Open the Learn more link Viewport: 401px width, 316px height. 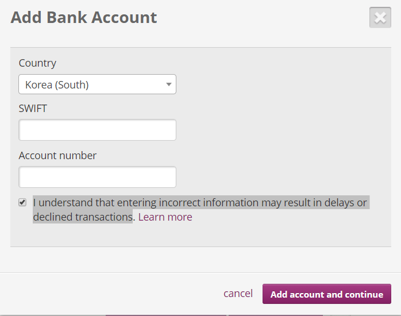[165, 217]
